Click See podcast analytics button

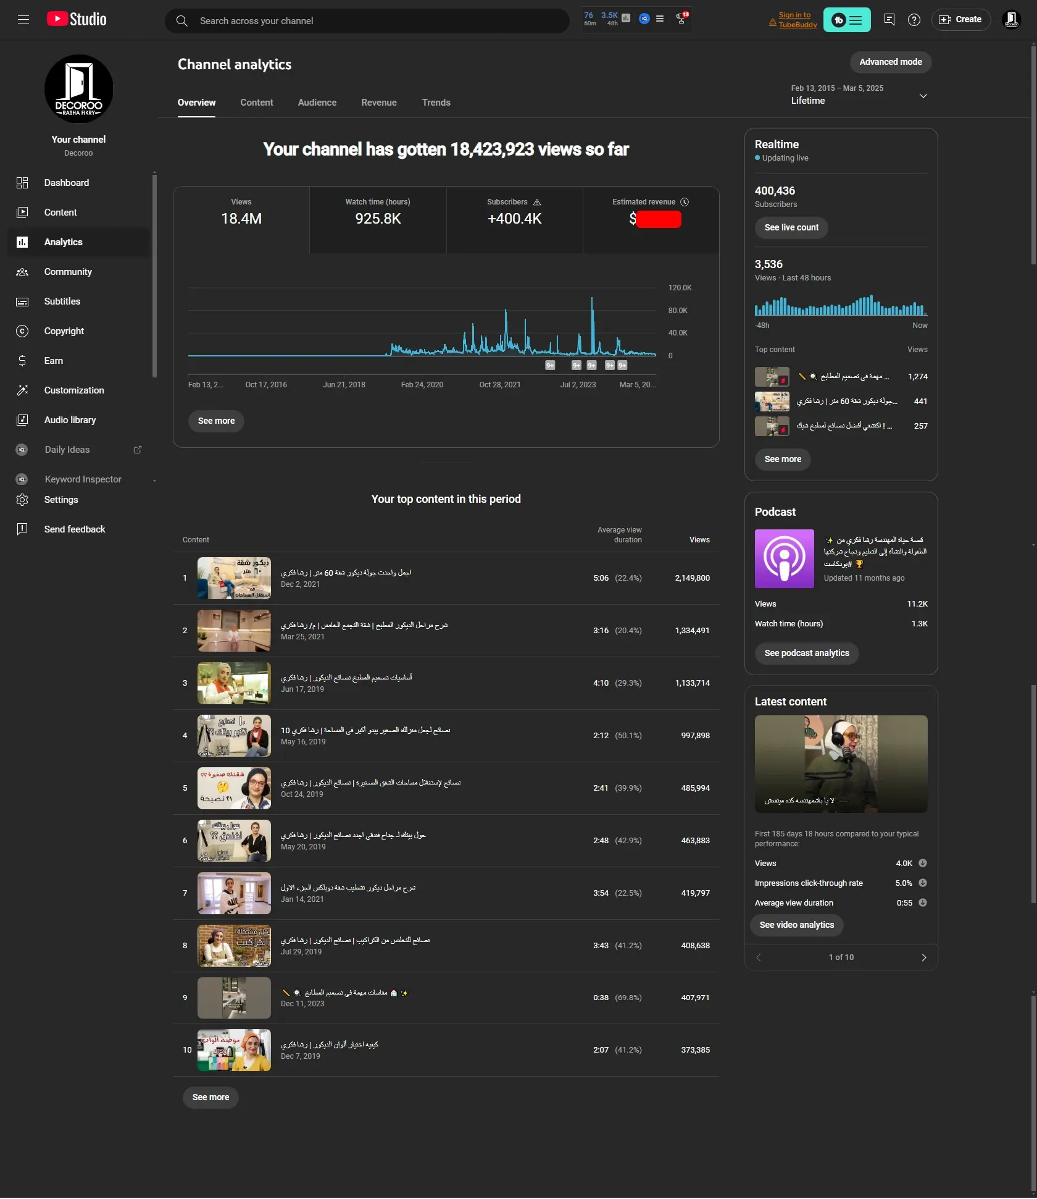tap(807, 653)
